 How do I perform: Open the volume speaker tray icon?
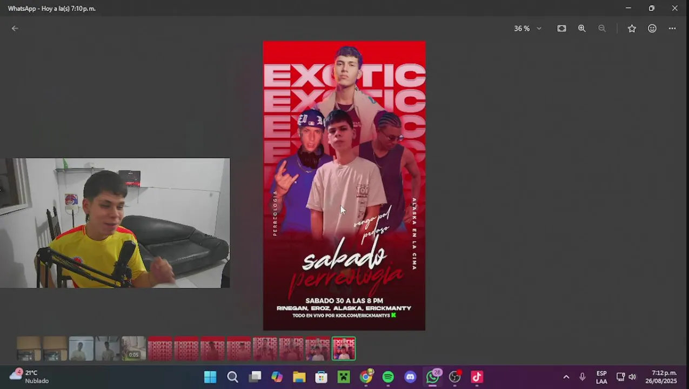(632, 377)
